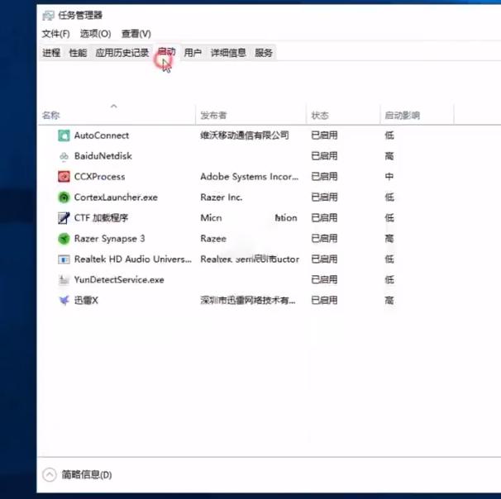
Task: Click publisher Razer Inc.
Action: coord(222,197)
